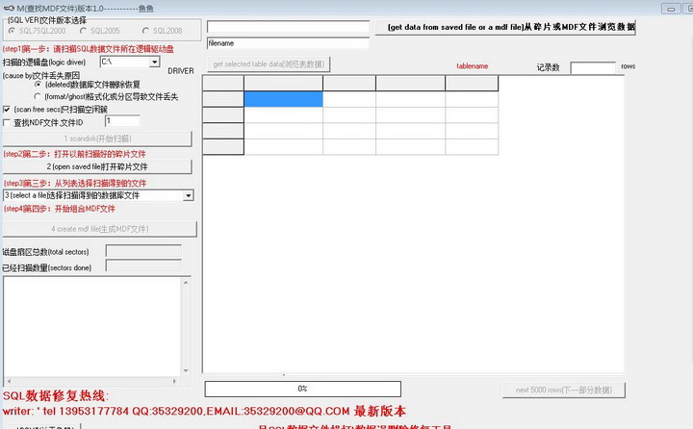This screenshot has height=429, width=693.
Task: Click the DRIVER label
Action: (181, 71)
